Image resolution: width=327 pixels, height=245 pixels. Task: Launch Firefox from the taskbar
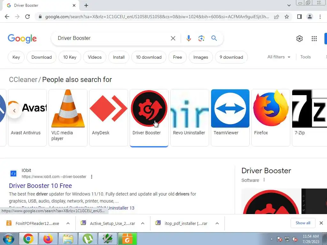(48, 239)
